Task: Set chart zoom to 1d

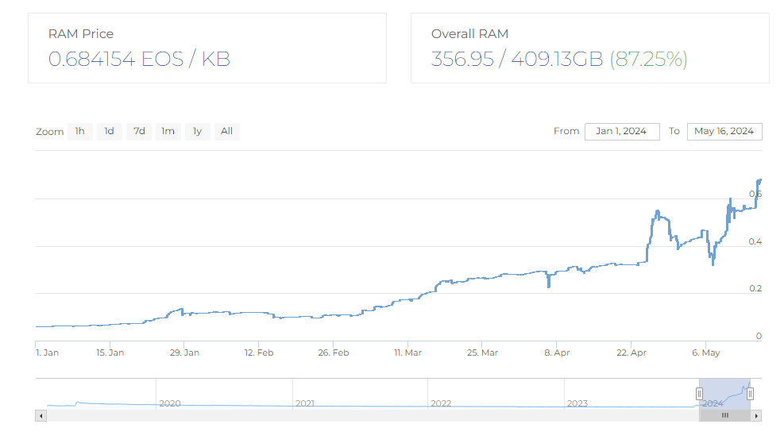Action: pyautogui.click(x=109, y=132)
